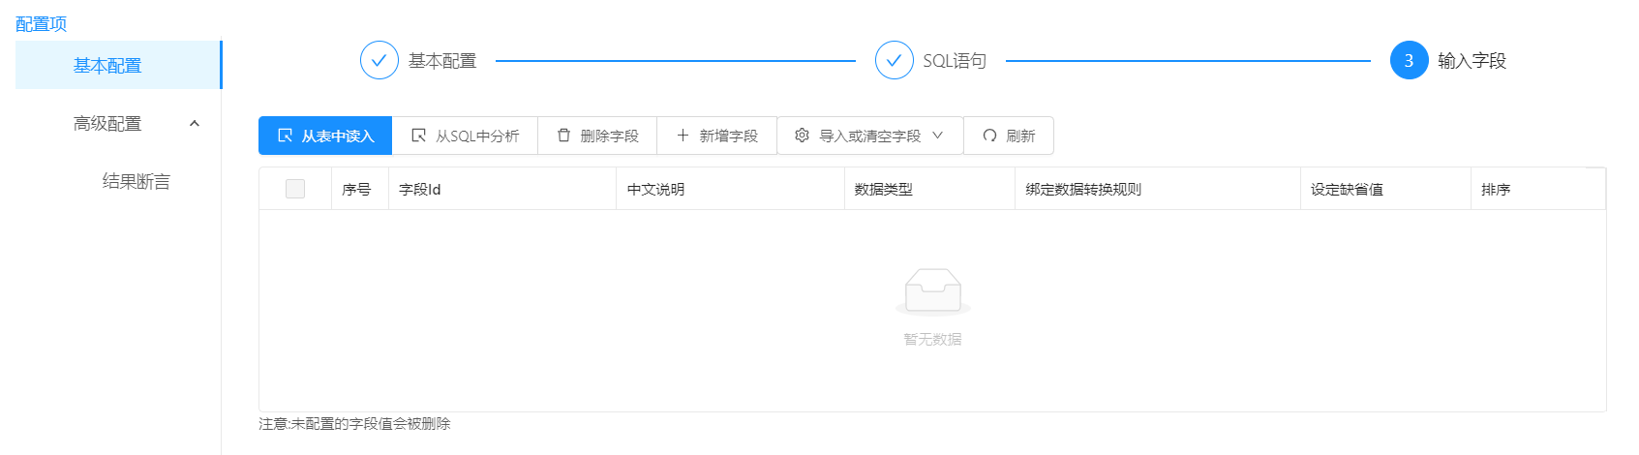
Task: Click the gear icon for 导入或清空字段
Action: tap(802, 136)
